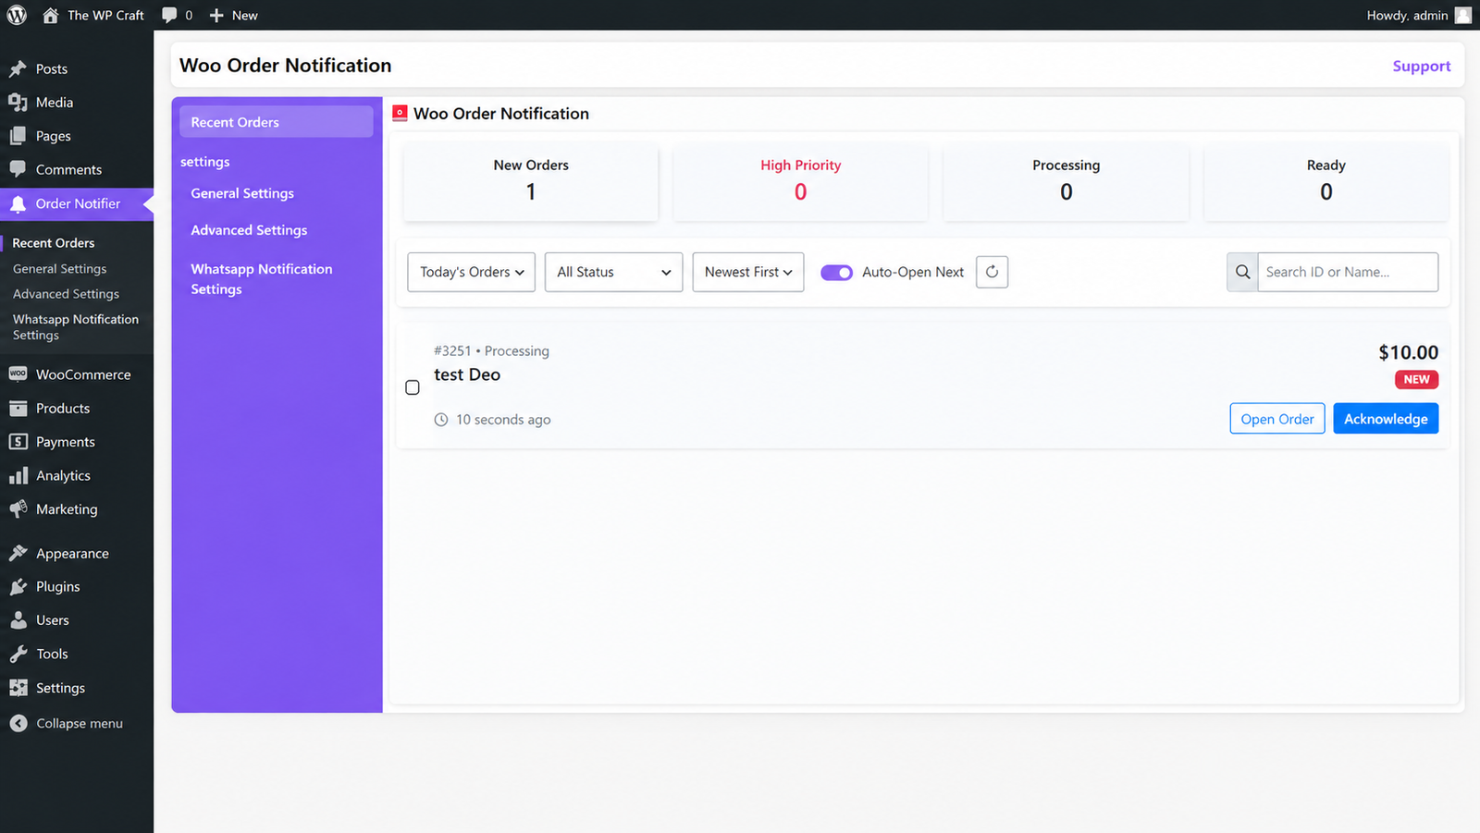Click the High Priority stat card
1480x833 pixels.
(x=800, y=181)
